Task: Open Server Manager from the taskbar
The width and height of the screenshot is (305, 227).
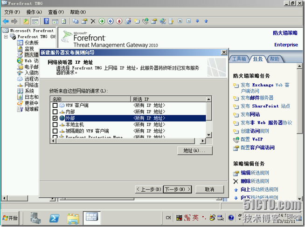Action: click(35, 218)
